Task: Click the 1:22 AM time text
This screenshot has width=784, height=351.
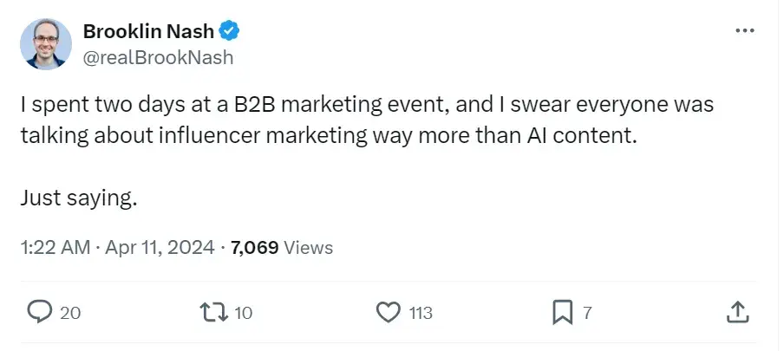Action: 55,248
